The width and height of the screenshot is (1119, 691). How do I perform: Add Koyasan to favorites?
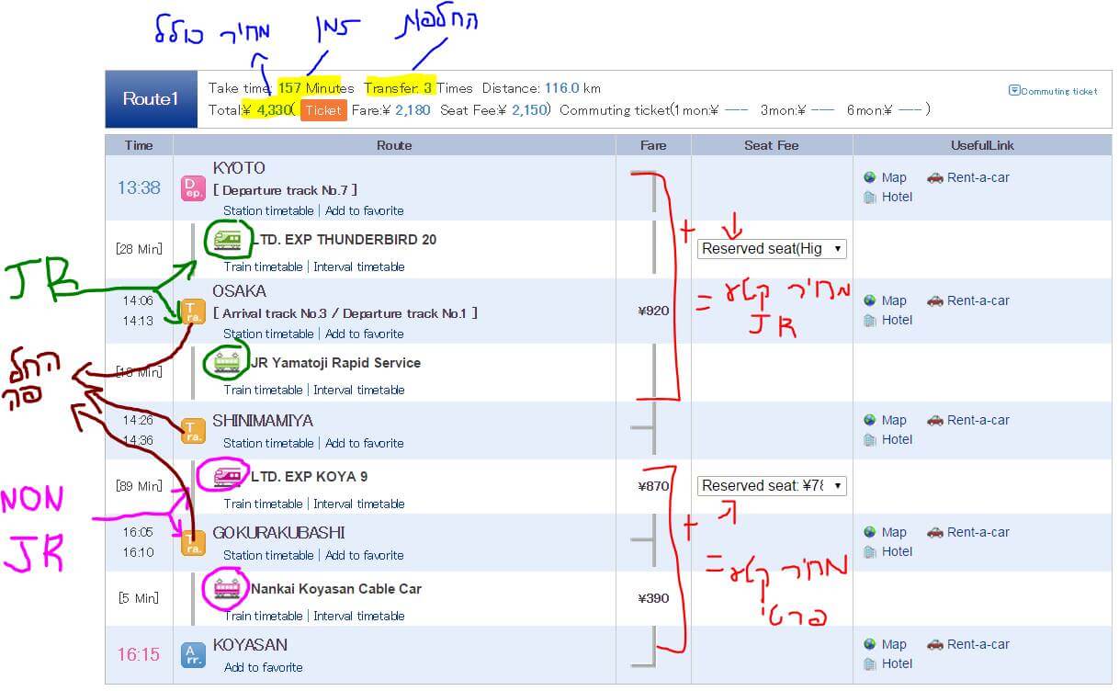pos(263,667)
